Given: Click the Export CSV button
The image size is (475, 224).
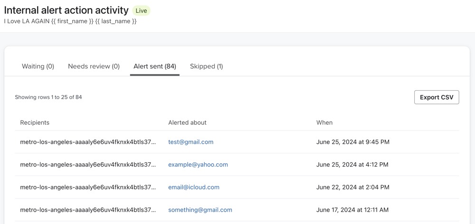Looking at the screenshot, I should click(436, 97).
